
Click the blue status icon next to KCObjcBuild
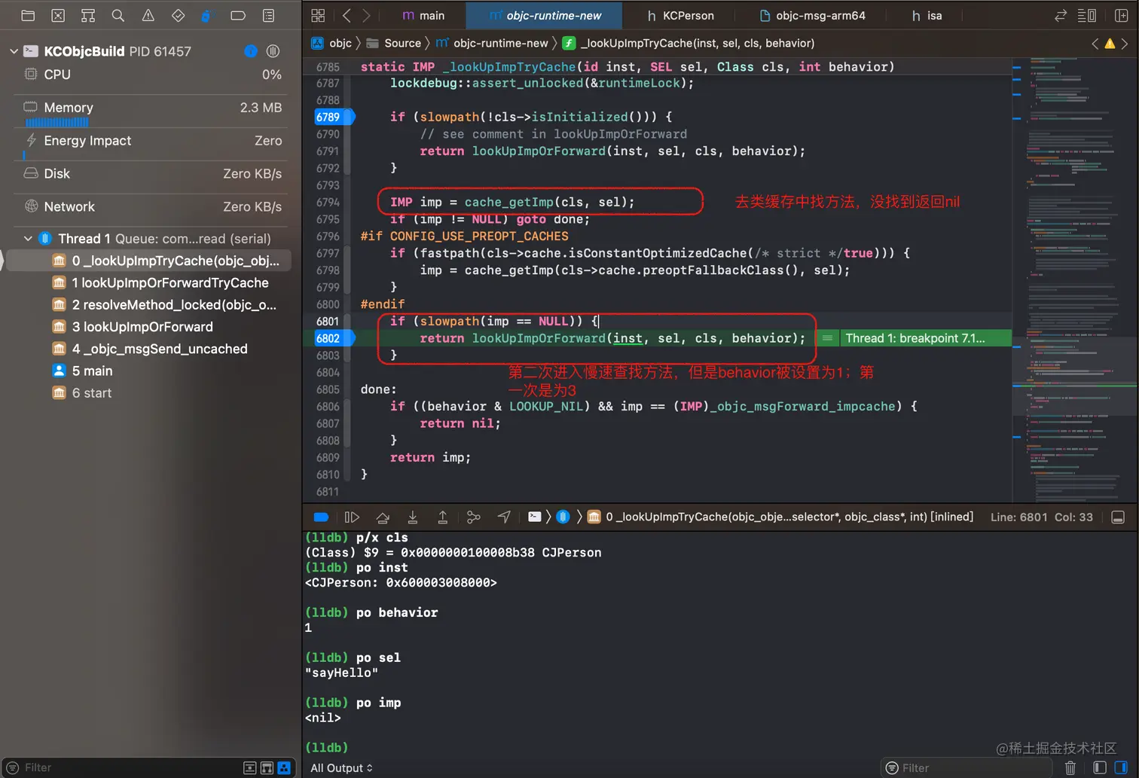click(x=251, y=51)
